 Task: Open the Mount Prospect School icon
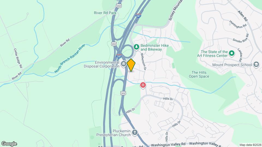pyautogui.click(x=256, y=65)
